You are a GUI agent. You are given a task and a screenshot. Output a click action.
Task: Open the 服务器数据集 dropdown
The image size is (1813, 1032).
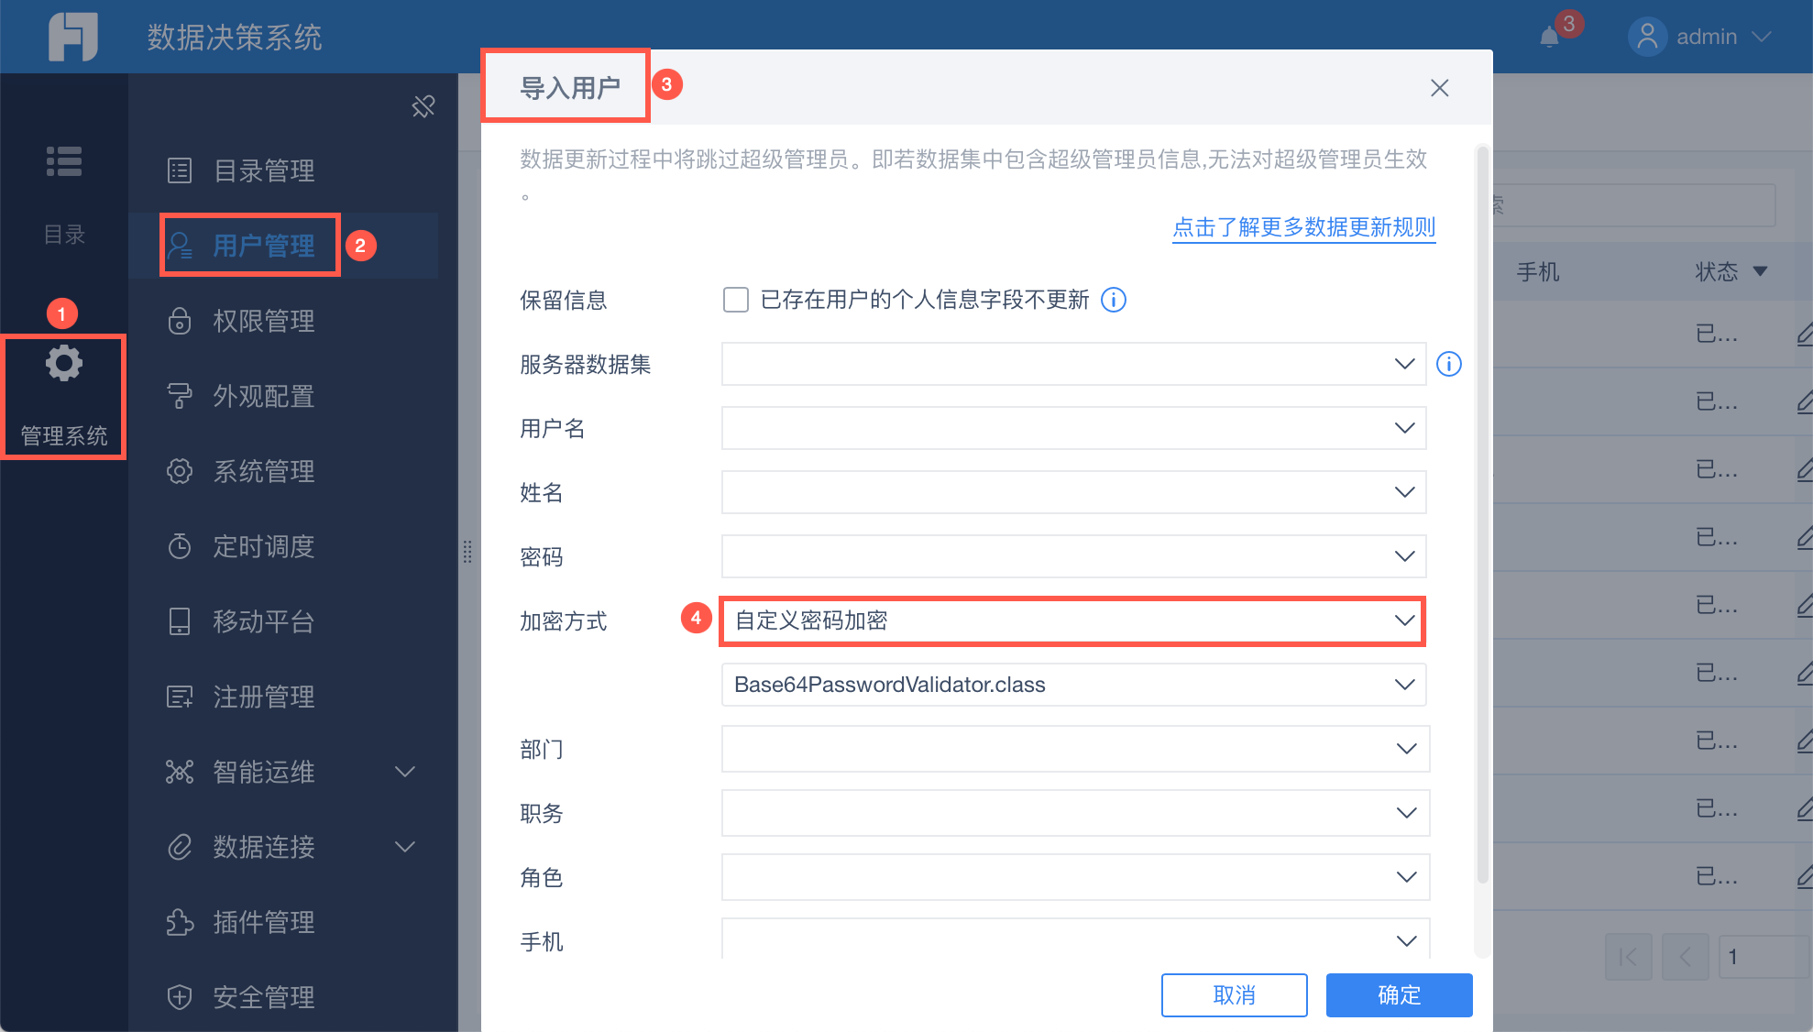click(1072, 364)
